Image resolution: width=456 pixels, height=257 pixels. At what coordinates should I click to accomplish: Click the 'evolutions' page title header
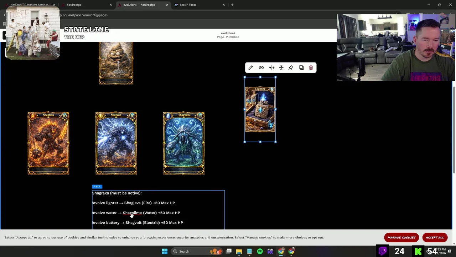point(228,33)
